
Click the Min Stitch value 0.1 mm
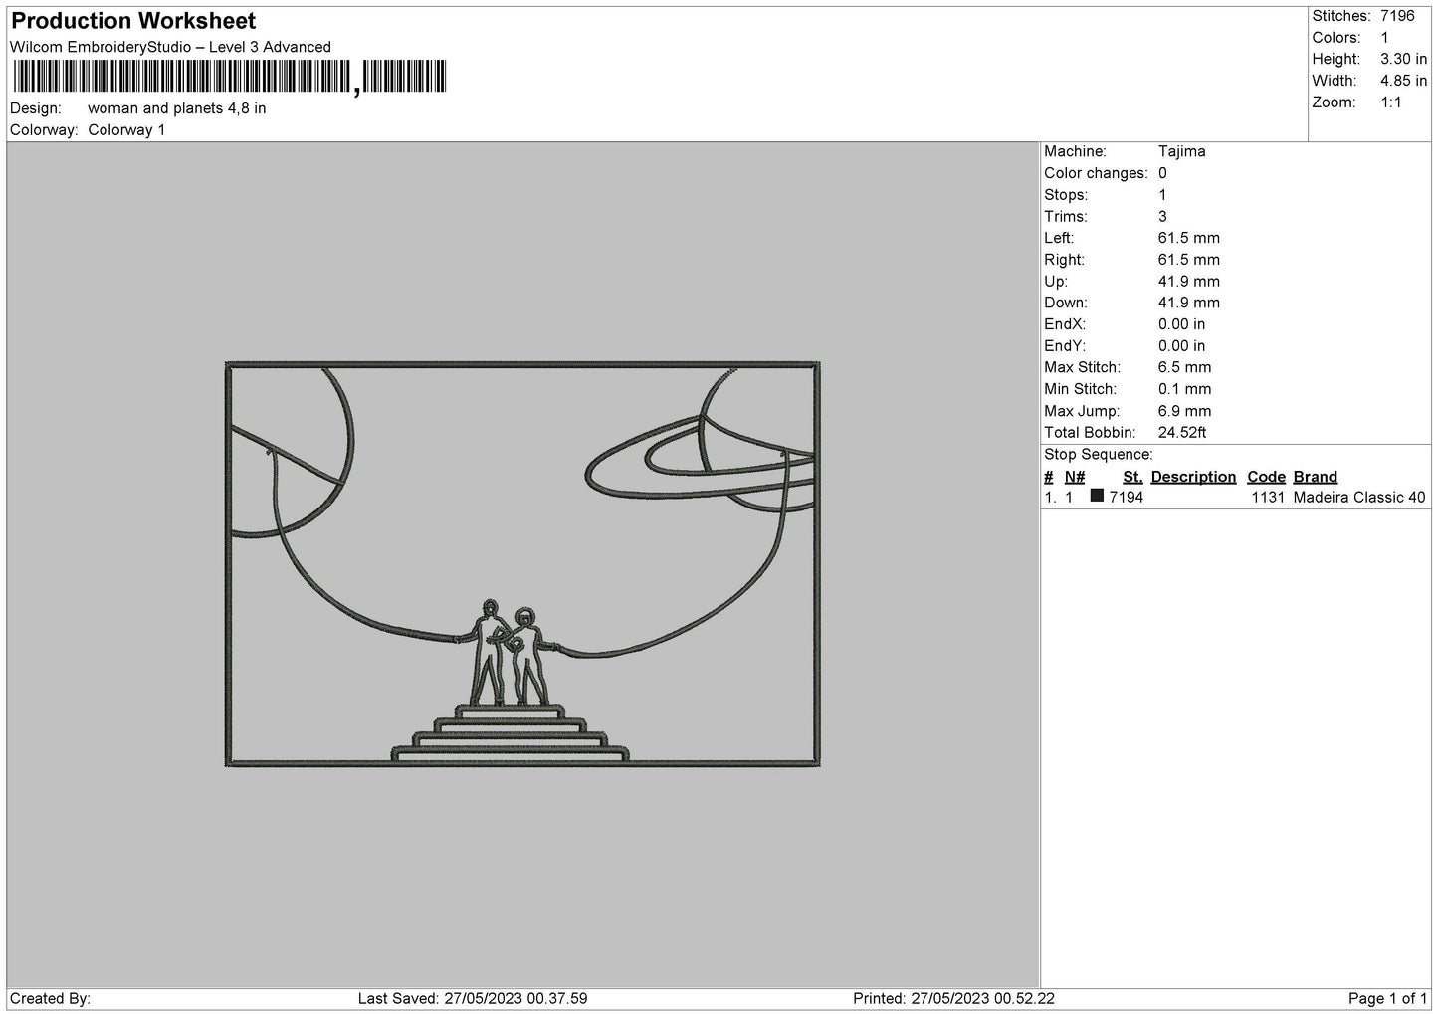[1184, 389]
